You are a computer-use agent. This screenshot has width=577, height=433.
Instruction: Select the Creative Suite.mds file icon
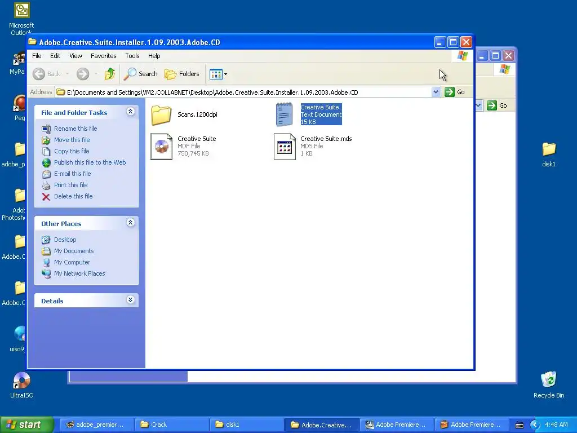click(x=285, y=147)
